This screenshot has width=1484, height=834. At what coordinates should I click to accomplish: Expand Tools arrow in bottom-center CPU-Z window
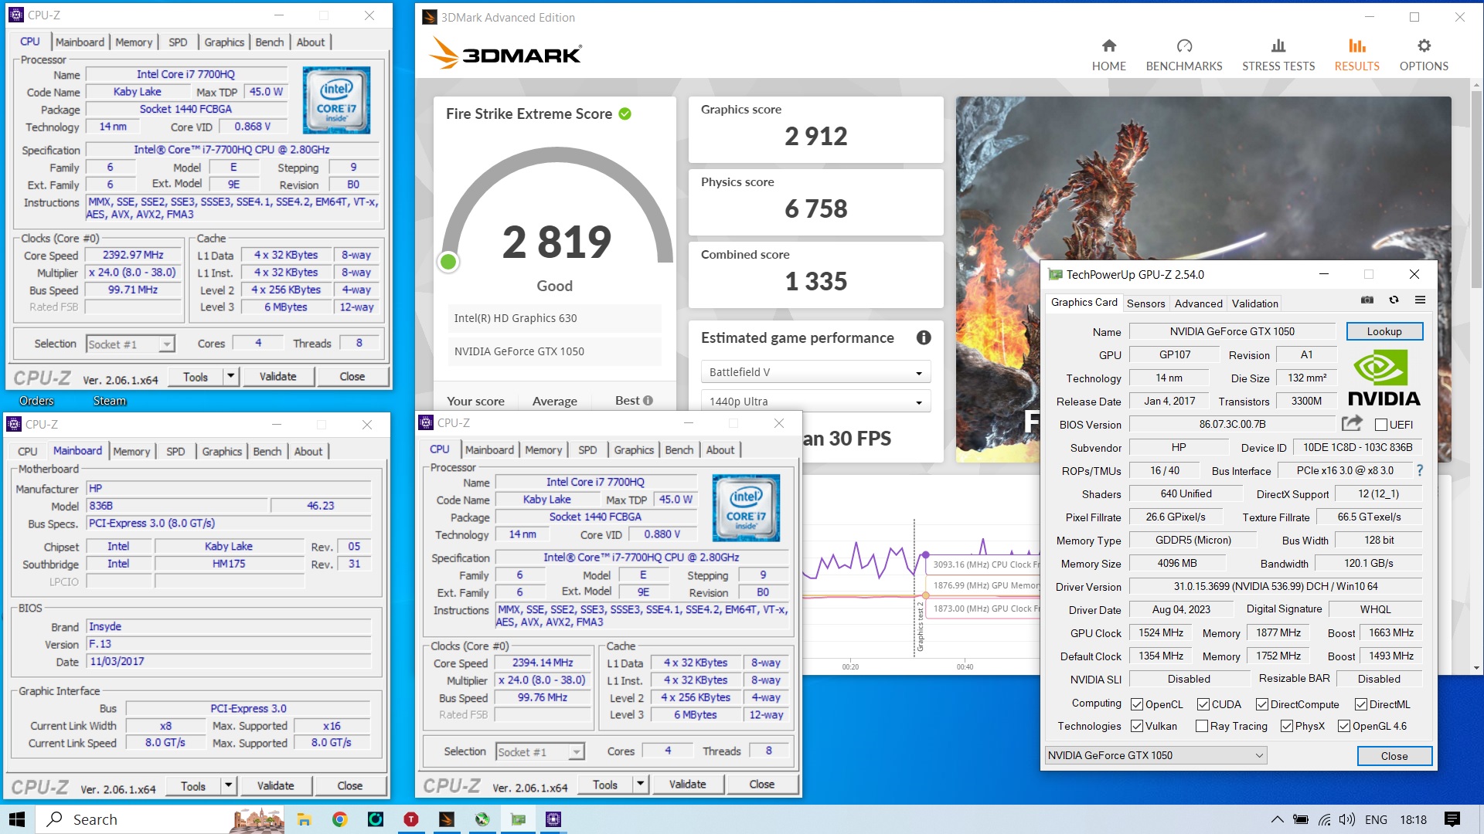click(639, 784)
